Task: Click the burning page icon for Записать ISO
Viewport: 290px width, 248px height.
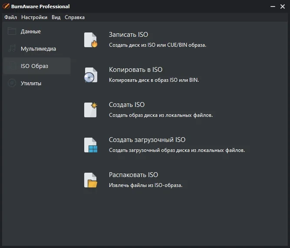Action: (x=91, y=40)
